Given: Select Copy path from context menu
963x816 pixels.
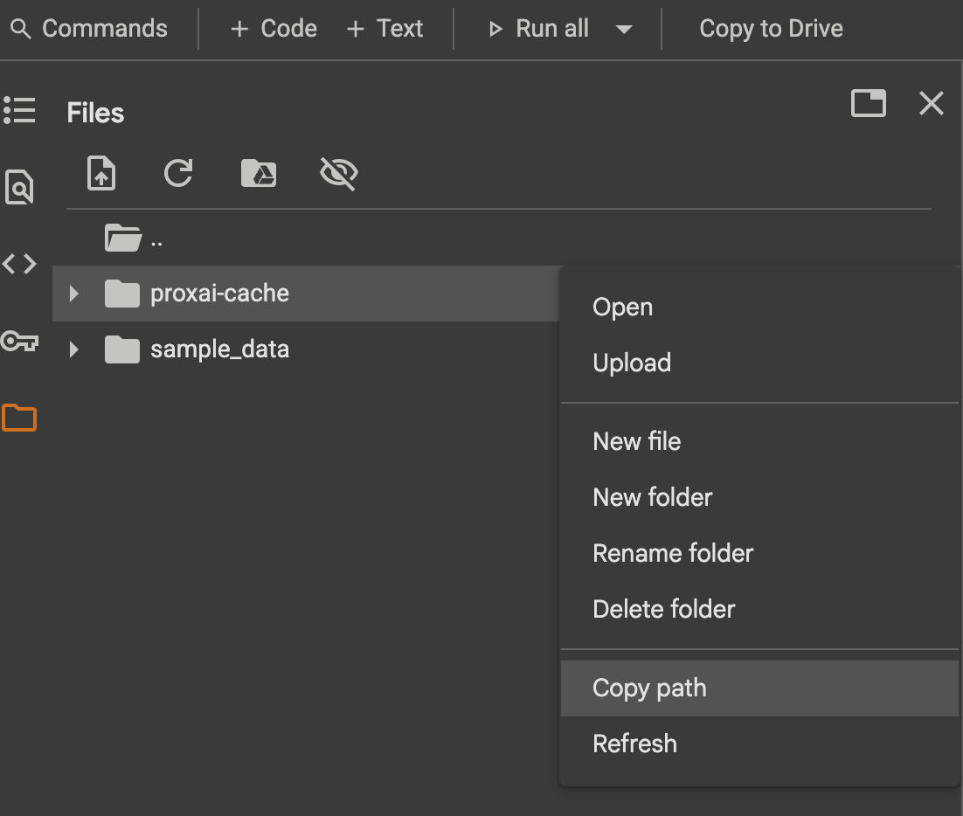Looking at the screenshot, I should pos(649,688).
